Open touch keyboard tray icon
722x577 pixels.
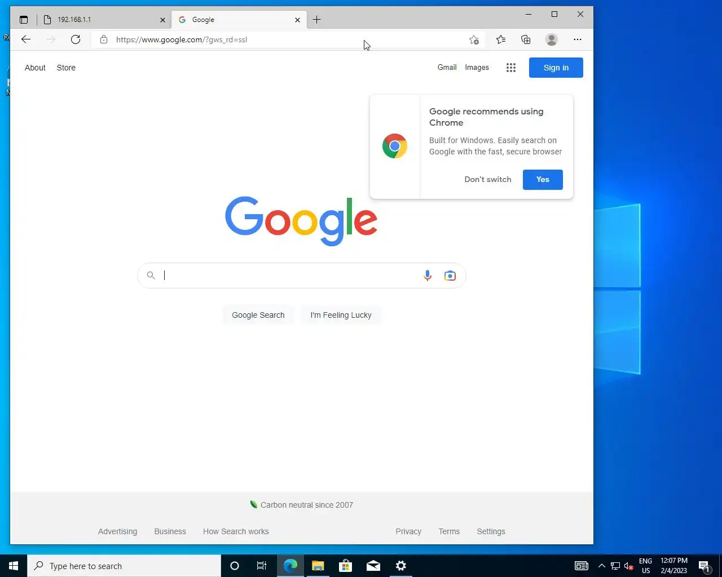[582, 566]
